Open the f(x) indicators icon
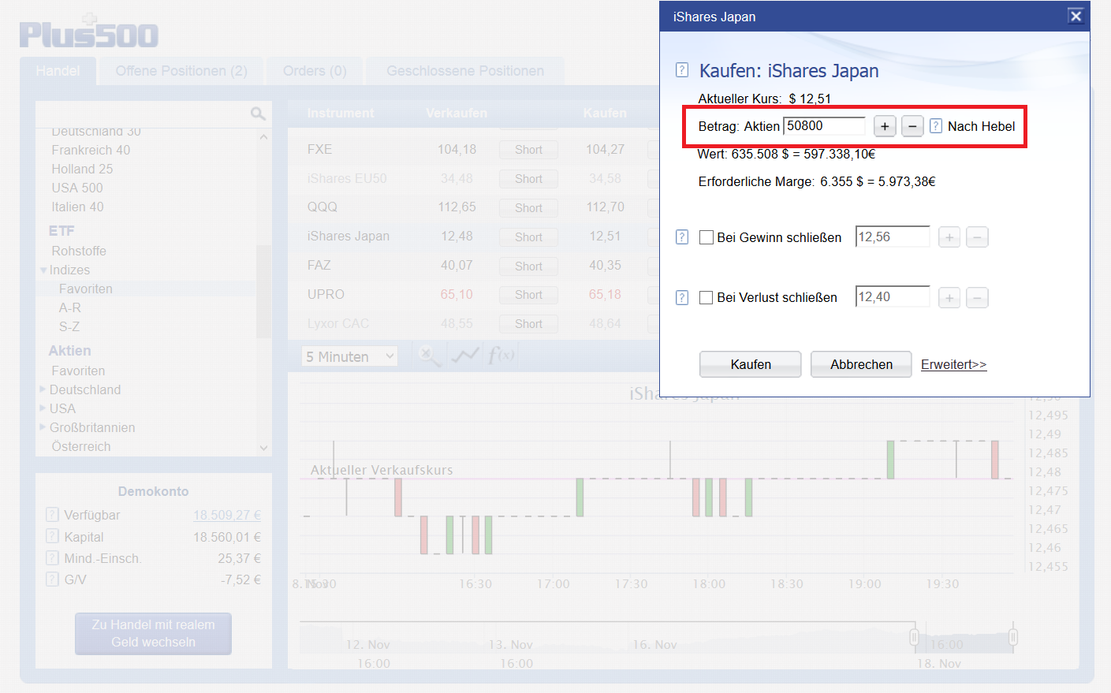 (501, 355)
